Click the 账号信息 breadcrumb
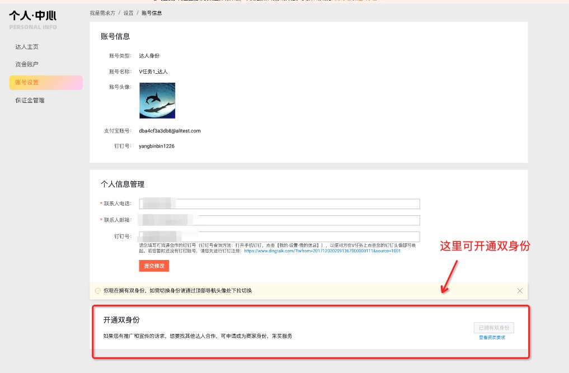The width and height of the screenshot is (569, 373). (x=152, y=13)
